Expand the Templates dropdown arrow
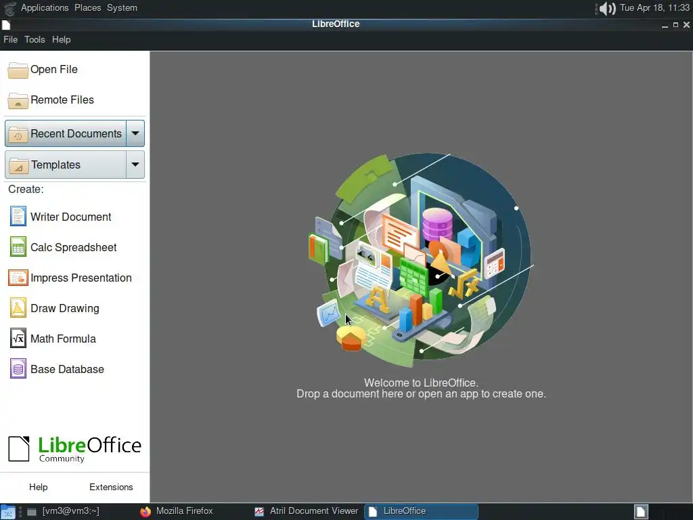693x520 pixels. [x=135, y=165]
